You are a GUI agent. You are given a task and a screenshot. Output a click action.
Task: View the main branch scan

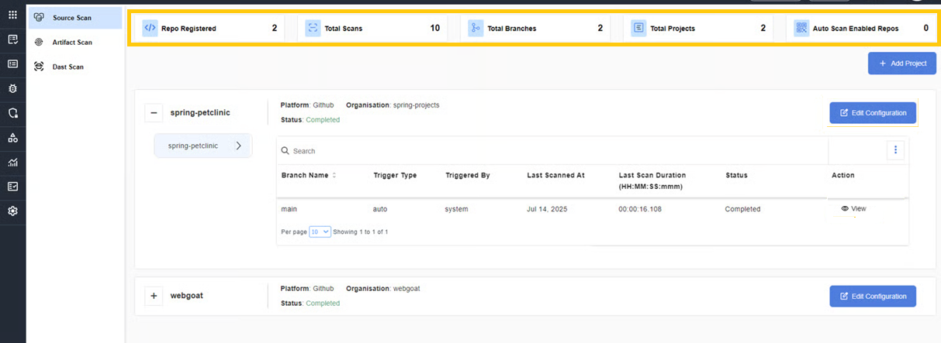[x=853, y=209]
